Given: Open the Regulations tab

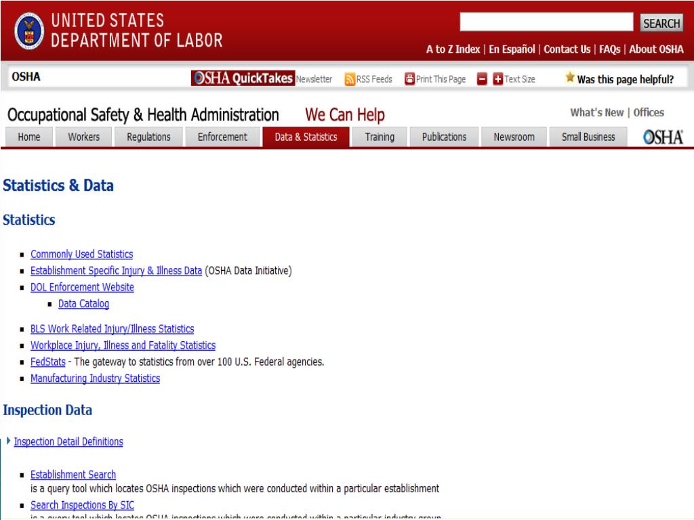Looking at the screenshot, I should 148,137.
